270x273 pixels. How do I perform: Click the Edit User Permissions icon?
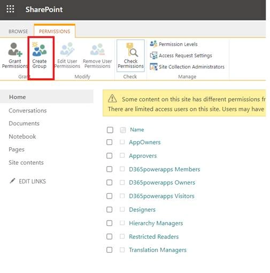[x=67, y=49]
